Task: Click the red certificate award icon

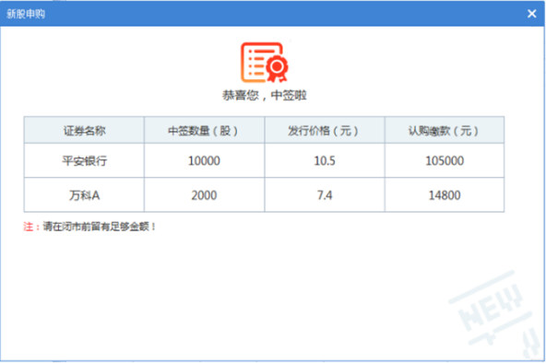Action: pos(265,63)
